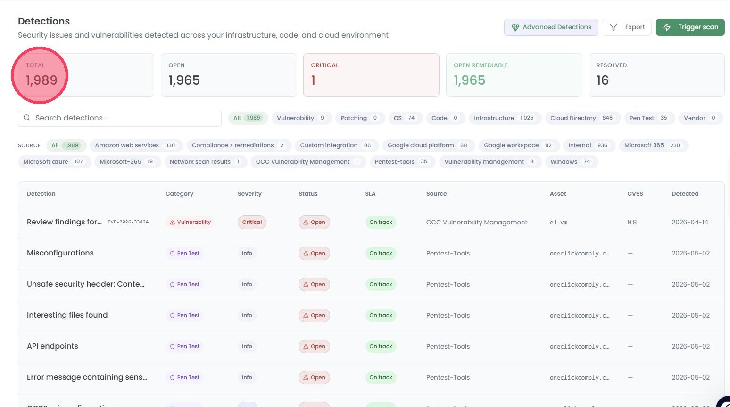Choose the Microsoft 365 source tab

[652, 145]
